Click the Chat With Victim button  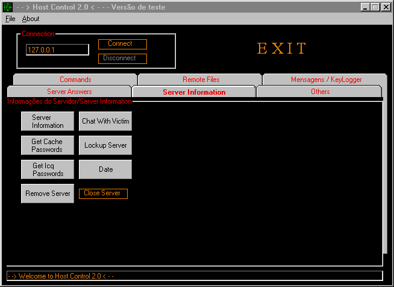[x=105, y=121]
